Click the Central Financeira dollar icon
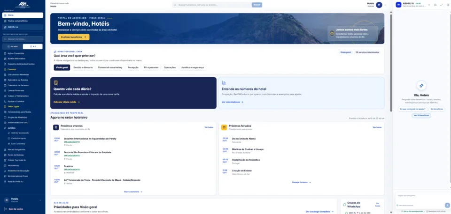The height and width of the screenshot is (214, 451). 5,91
